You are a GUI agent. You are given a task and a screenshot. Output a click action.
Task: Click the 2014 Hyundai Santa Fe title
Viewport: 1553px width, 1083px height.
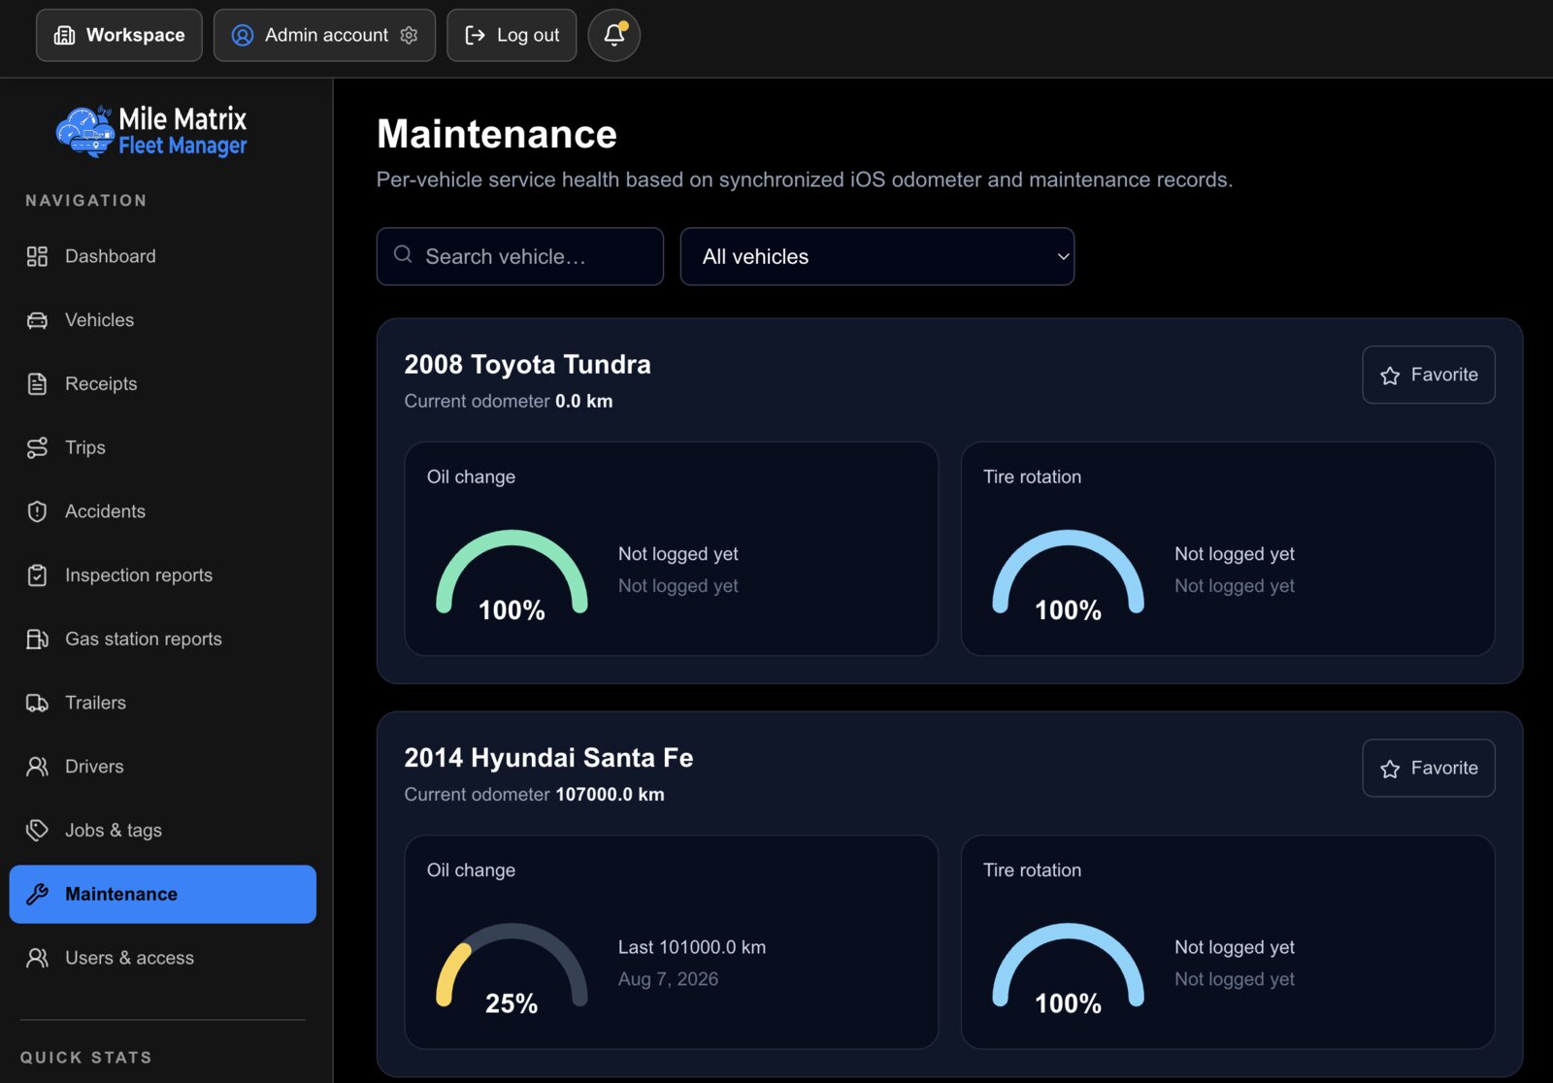tap(548, 758)
